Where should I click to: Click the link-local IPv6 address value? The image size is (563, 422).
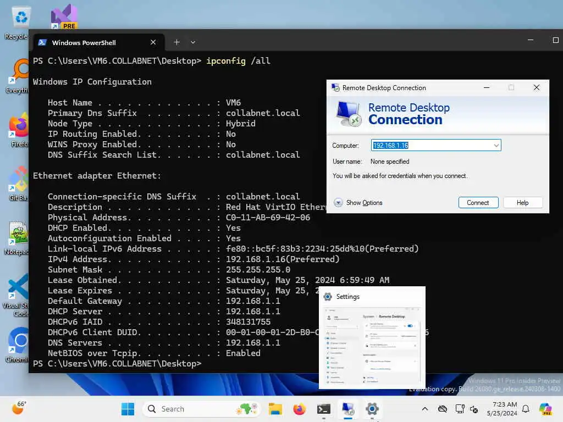tap(322, 249)
